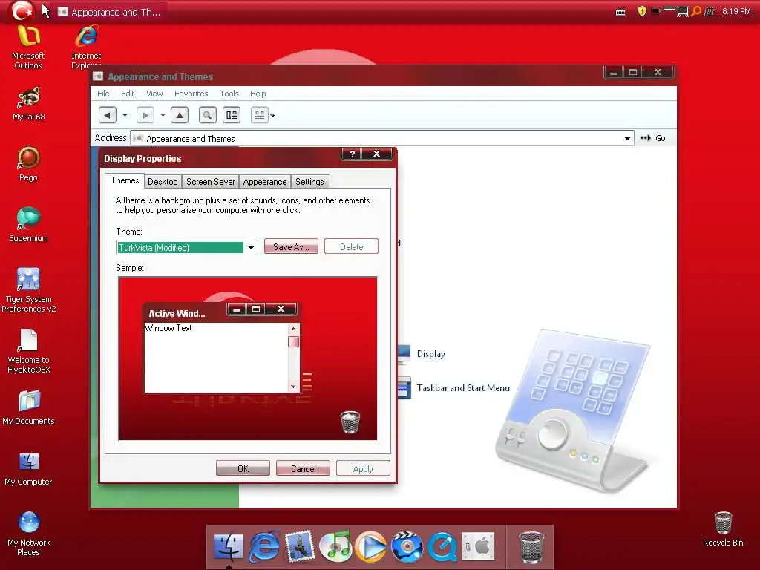Click scroll-down arrow in sample window
Screen dimensions: 760x570
293,386
